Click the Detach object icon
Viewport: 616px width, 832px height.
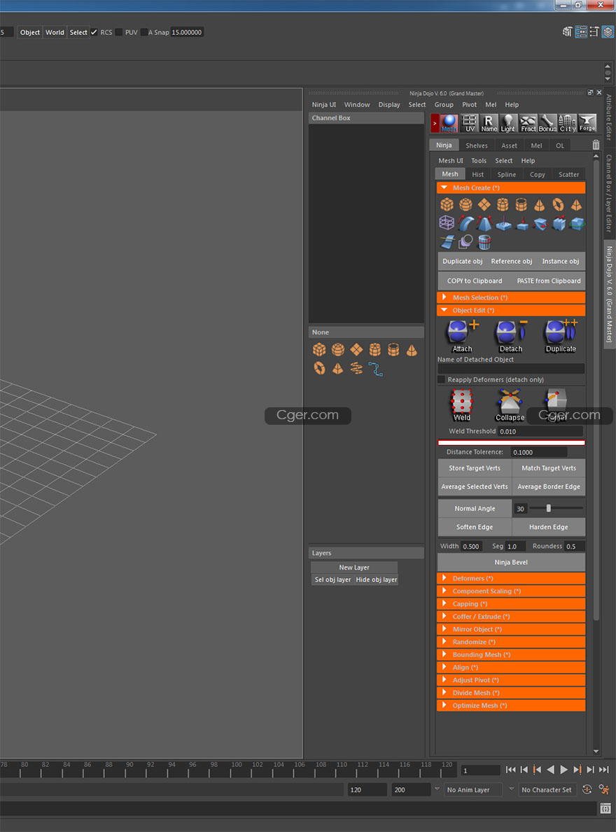click(510, 336)
